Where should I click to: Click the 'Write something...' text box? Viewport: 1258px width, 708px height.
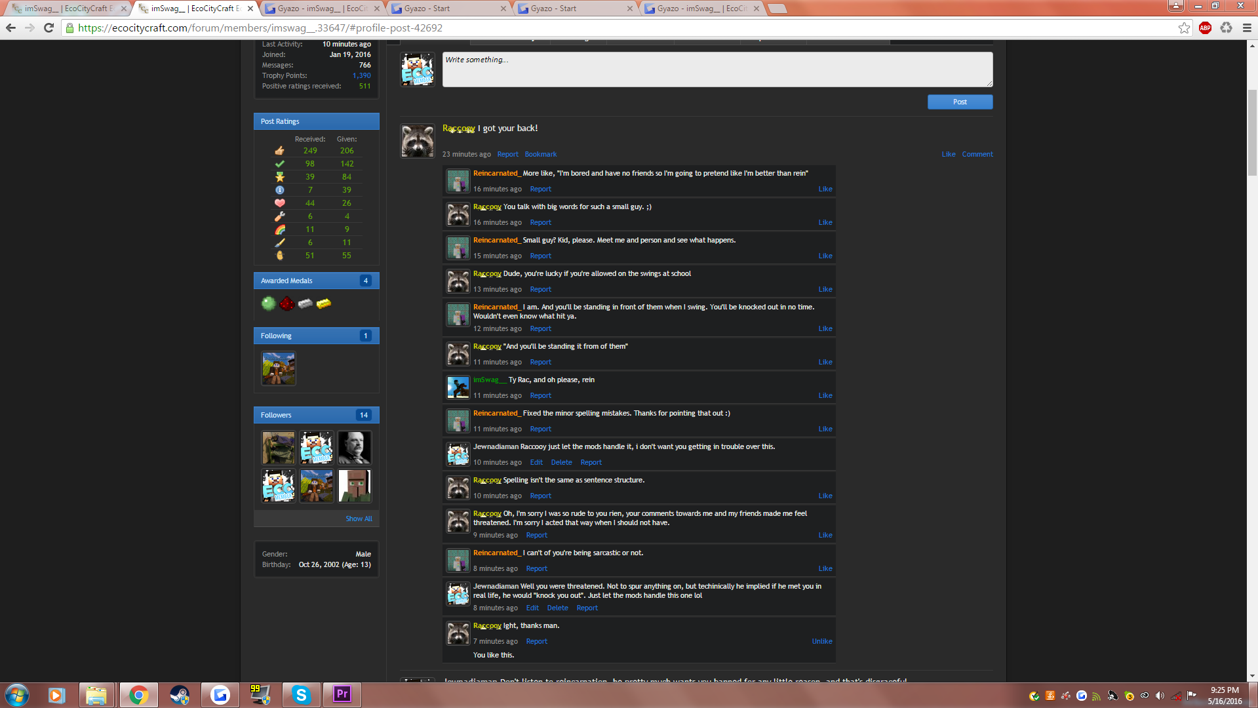click(717, 69)
